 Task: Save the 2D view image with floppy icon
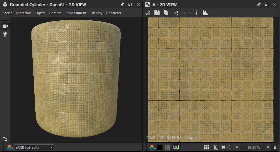[157, 13]
